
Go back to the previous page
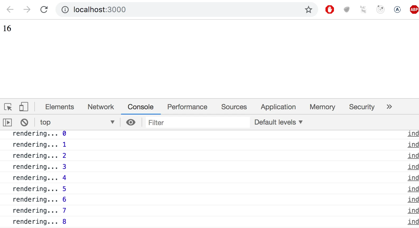click(10, 10)
